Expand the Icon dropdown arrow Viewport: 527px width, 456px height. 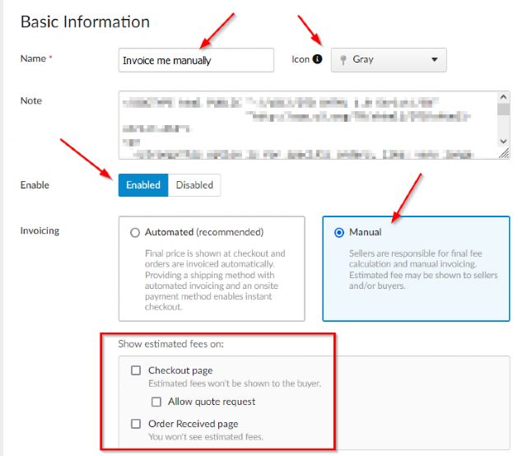coord(435,60)
